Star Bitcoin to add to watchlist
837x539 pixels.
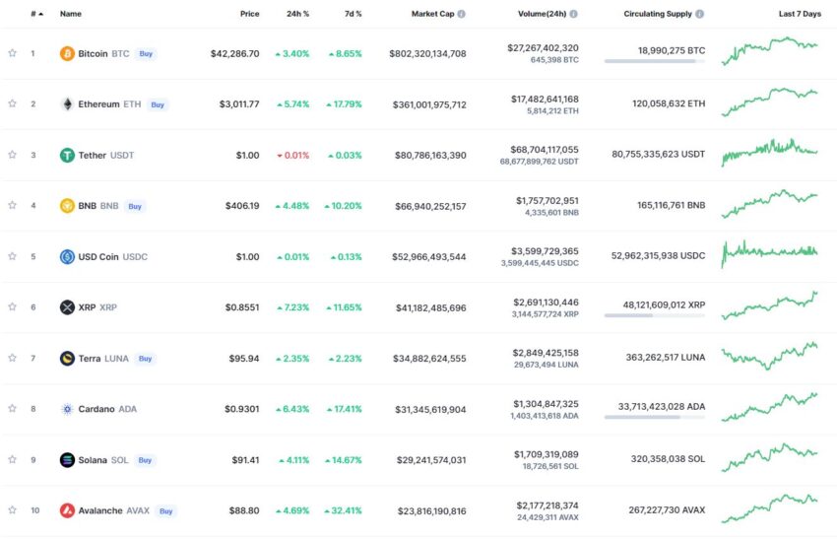(x=12, y=53)
